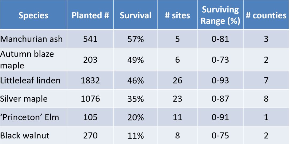Select the 0-91 surviving range cell
This screenshot has width=289, height=144.
220,117
